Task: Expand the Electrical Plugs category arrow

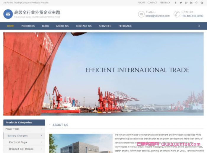Action: (41, 142)
